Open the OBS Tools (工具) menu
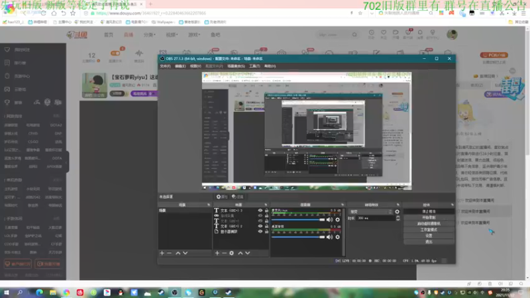The height and width of the screenshot is (298, 530). click(254, 66)
